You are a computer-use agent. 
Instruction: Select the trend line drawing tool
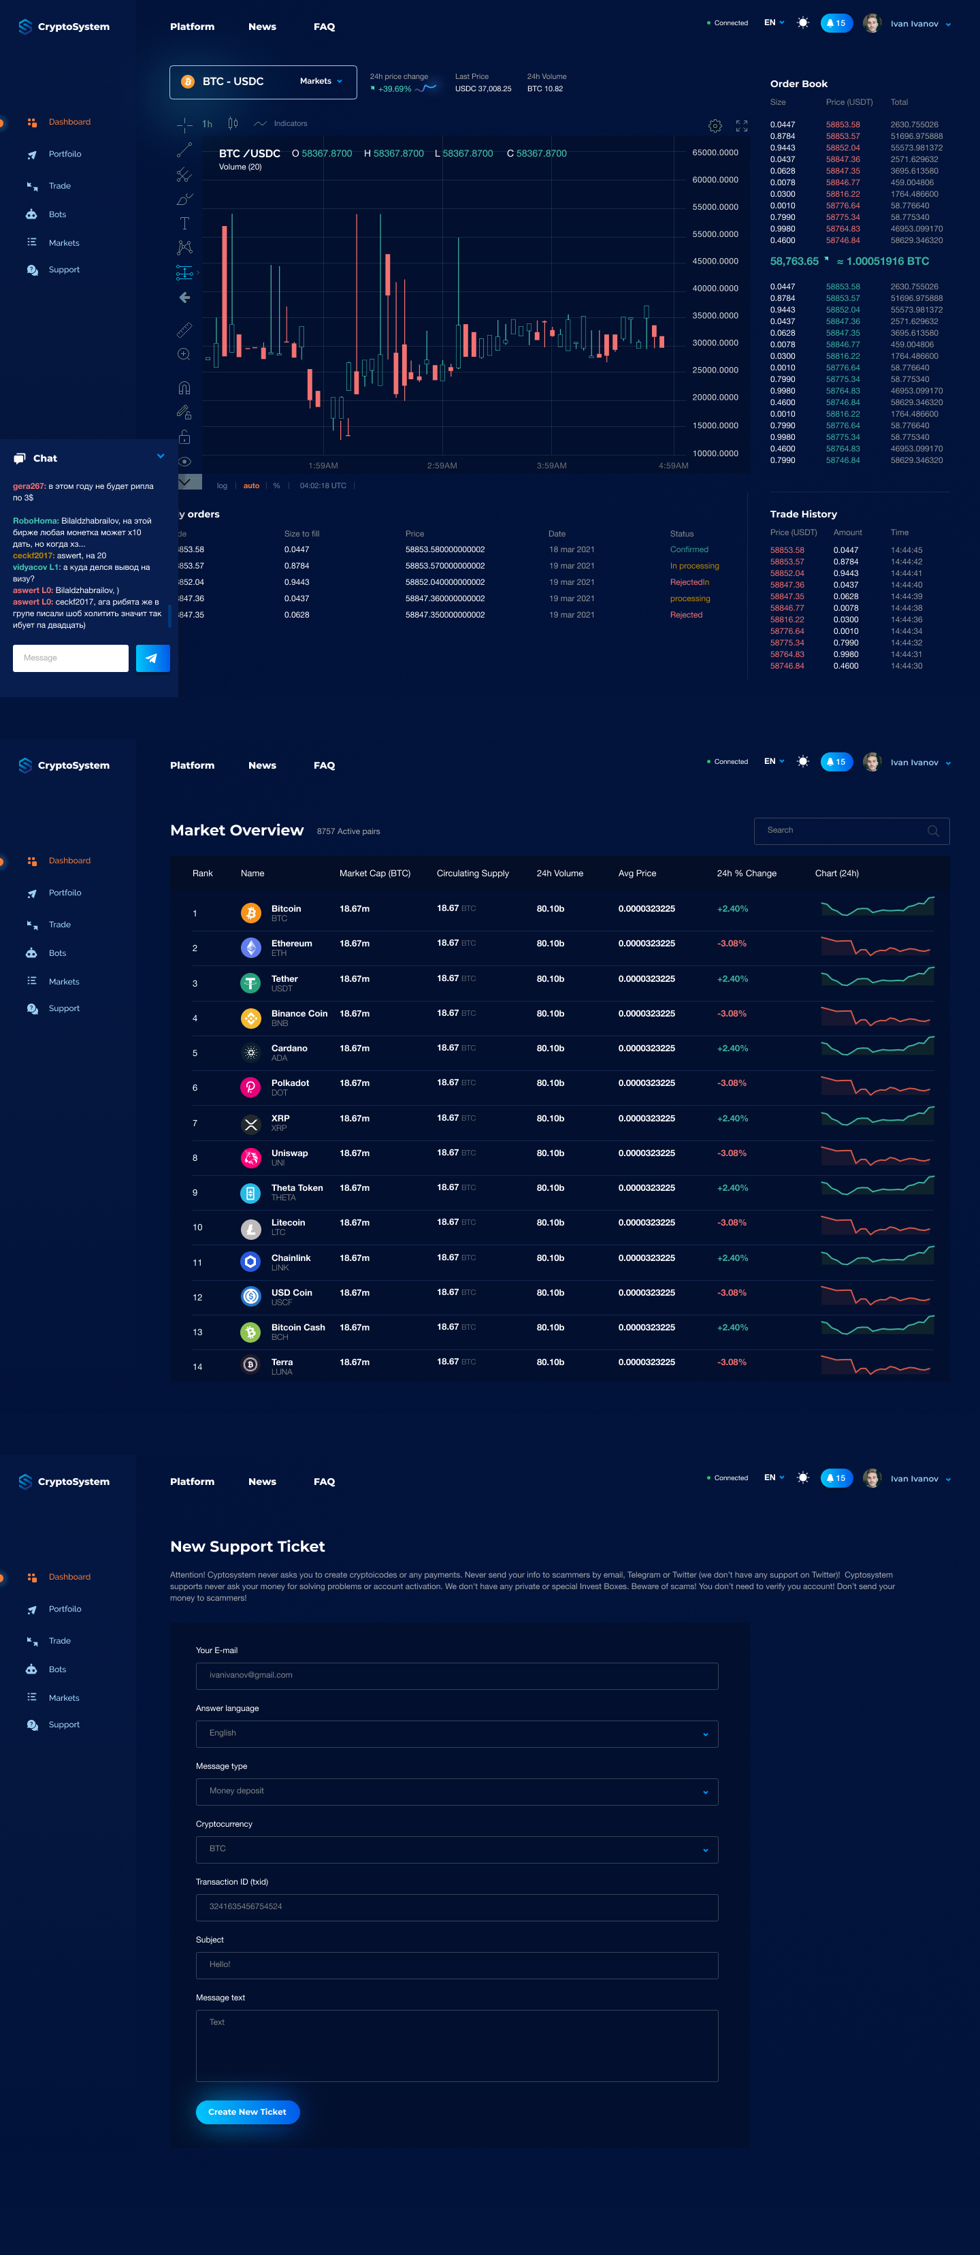(184, 150)
